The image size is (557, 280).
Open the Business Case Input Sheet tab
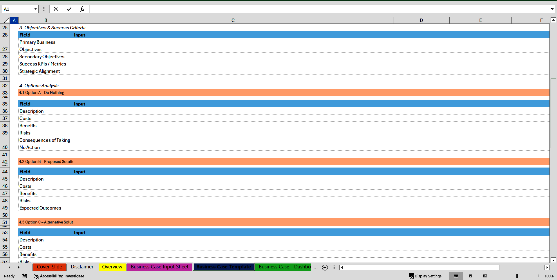(159, 267)
